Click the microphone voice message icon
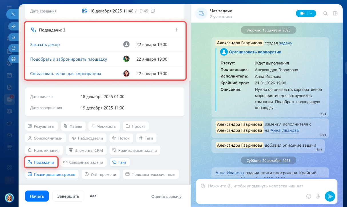The image size is (347, 207). click(318, 196)
